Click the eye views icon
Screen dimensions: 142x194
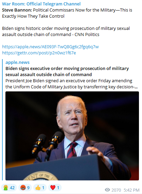107,190
